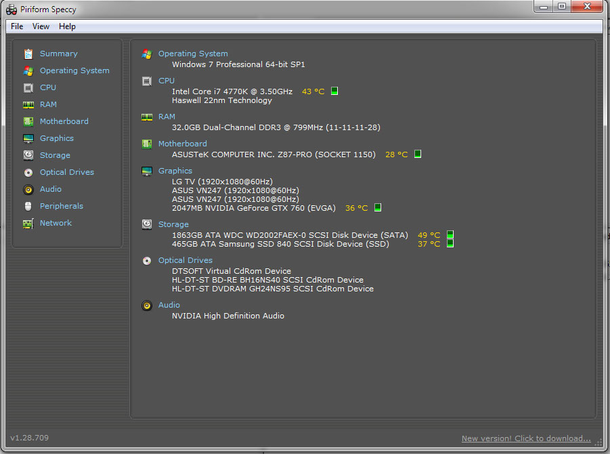Screen dimensions: 610x454
Task: Click the CPU heading link in summary
Action: tap(167, 81)
